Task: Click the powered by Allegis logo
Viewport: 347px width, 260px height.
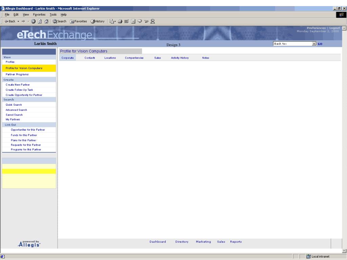Action: 29,244
